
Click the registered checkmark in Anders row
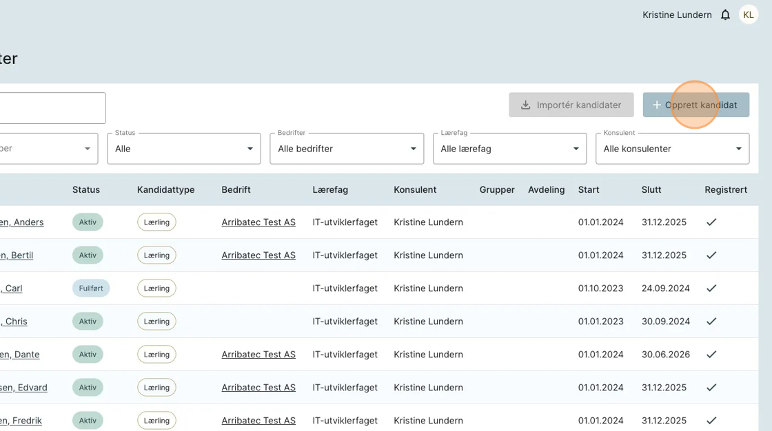pyautogui.click(x=711, y=222)
